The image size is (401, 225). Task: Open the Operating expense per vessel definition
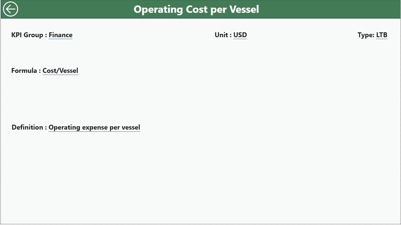pyautogui.click(x=94, y=127)
